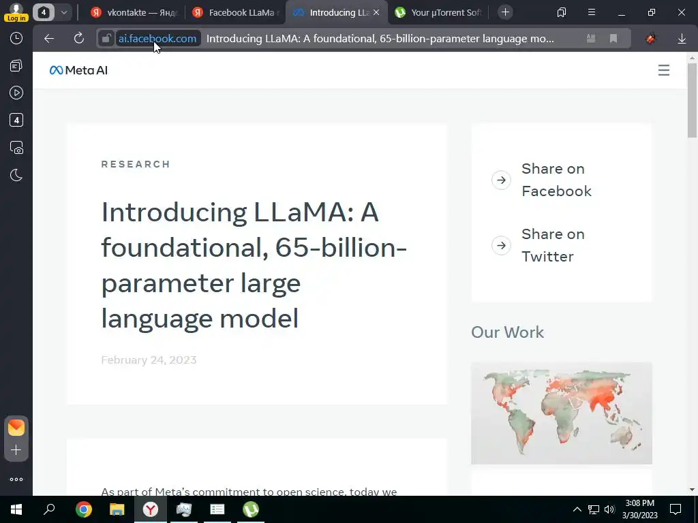Open the world map thumbnail under Our Work

[x=562, y=413]
